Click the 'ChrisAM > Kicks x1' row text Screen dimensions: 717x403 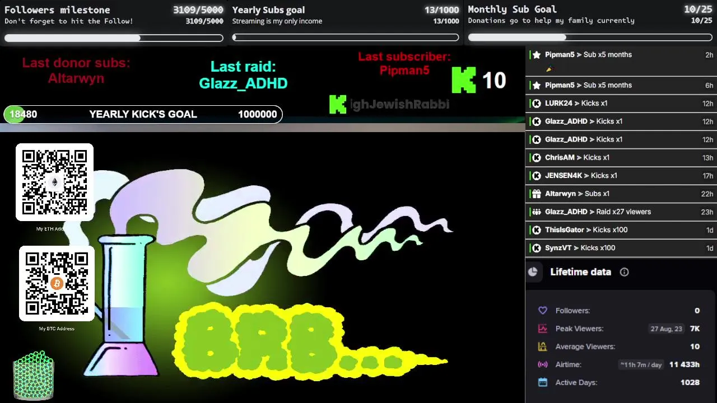point(577,158)
